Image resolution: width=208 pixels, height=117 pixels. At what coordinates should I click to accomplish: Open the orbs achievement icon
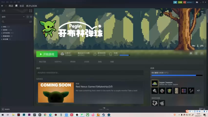click(191, 91)
